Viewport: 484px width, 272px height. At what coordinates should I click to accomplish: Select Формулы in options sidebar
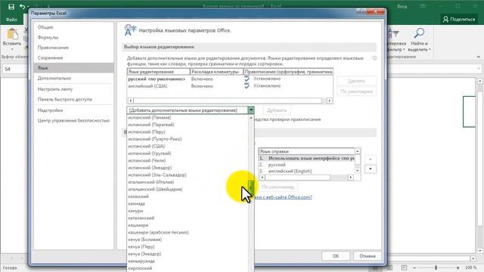[x=73, y=37]
